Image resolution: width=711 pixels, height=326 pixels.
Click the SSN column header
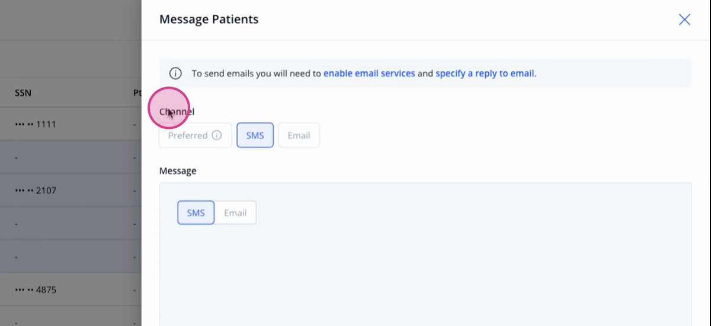(x=23, y=93)
